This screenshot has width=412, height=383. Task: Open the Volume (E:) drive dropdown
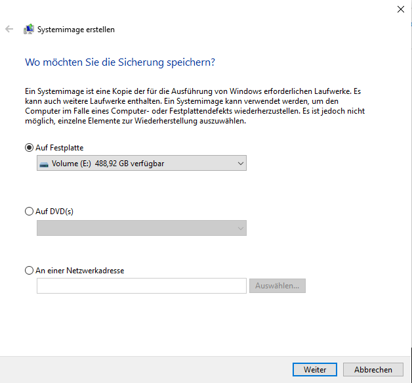pyautogui.click(x=142, y=163)
